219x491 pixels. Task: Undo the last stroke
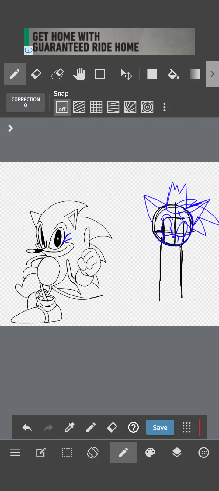[27, 428]
